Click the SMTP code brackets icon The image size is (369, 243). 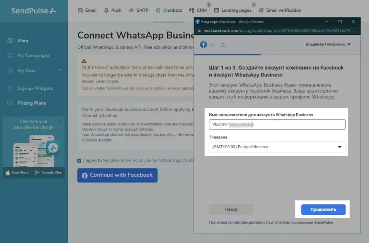tap(131, 10)
